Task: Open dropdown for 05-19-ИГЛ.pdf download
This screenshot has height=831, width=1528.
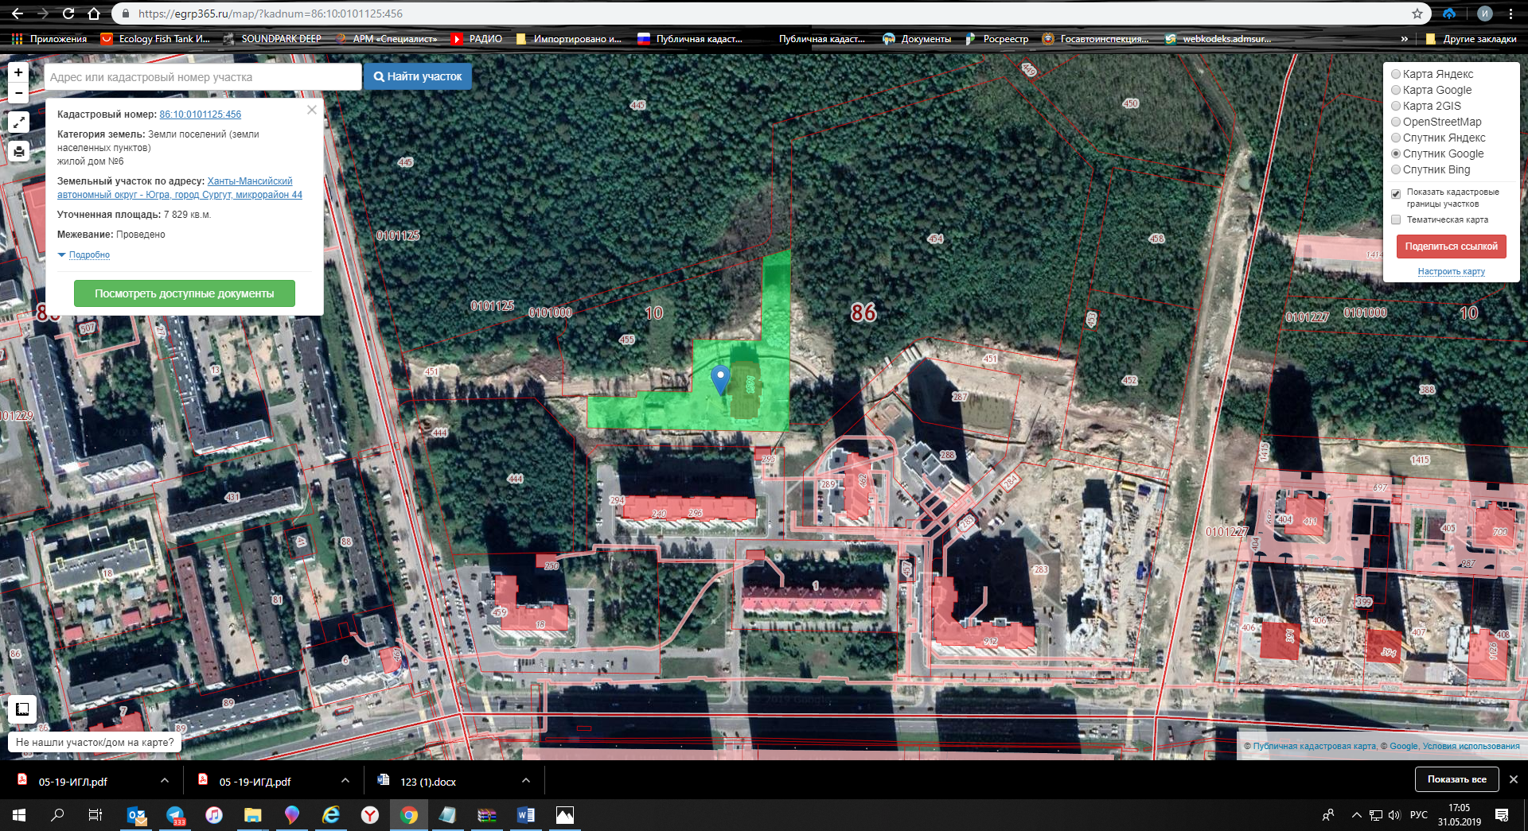Action: 165,781
